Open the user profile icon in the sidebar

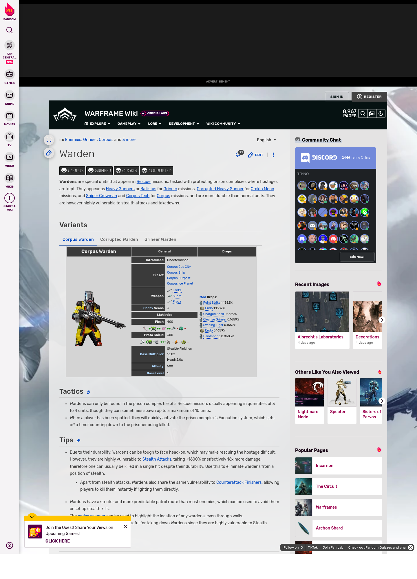(10, 545)
